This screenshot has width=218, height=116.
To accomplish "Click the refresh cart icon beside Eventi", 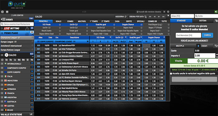I will pyautogui.click(x=216, y=46).
